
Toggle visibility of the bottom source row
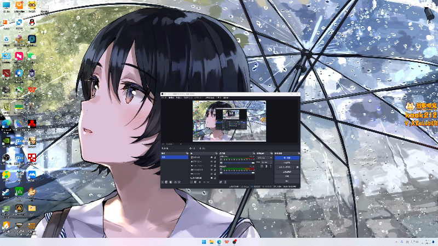211,178
